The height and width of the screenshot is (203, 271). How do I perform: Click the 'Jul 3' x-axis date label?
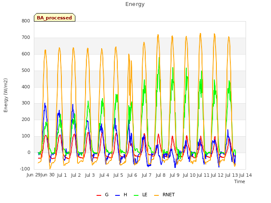pos(90,175)
